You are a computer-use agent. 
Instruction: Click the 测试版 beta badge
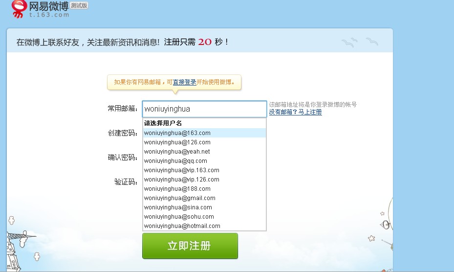pos(79,5)
